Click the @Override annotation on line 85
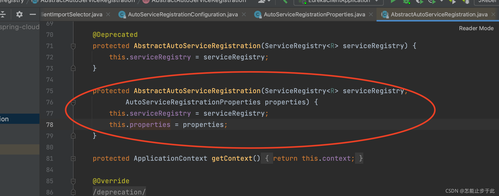Viewport: 499px width, 196px height. pyautogui.click(x=111, y=181)
